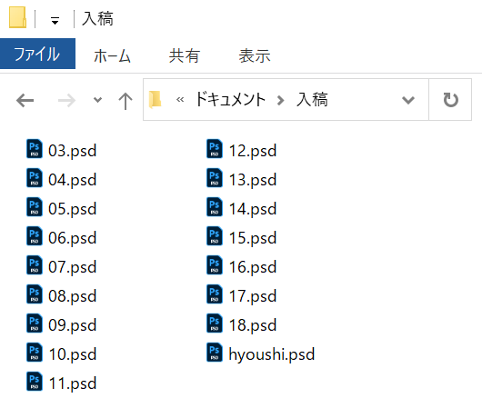Go up one folder level with up arrow

[x=126, y=101]
